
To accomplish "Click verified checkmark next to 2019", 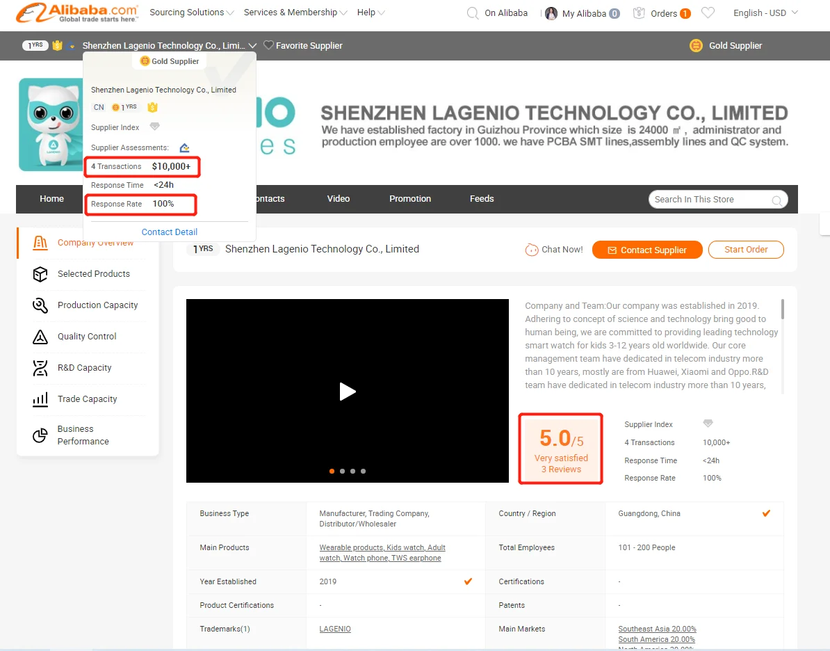I will (x=468, y=581).
